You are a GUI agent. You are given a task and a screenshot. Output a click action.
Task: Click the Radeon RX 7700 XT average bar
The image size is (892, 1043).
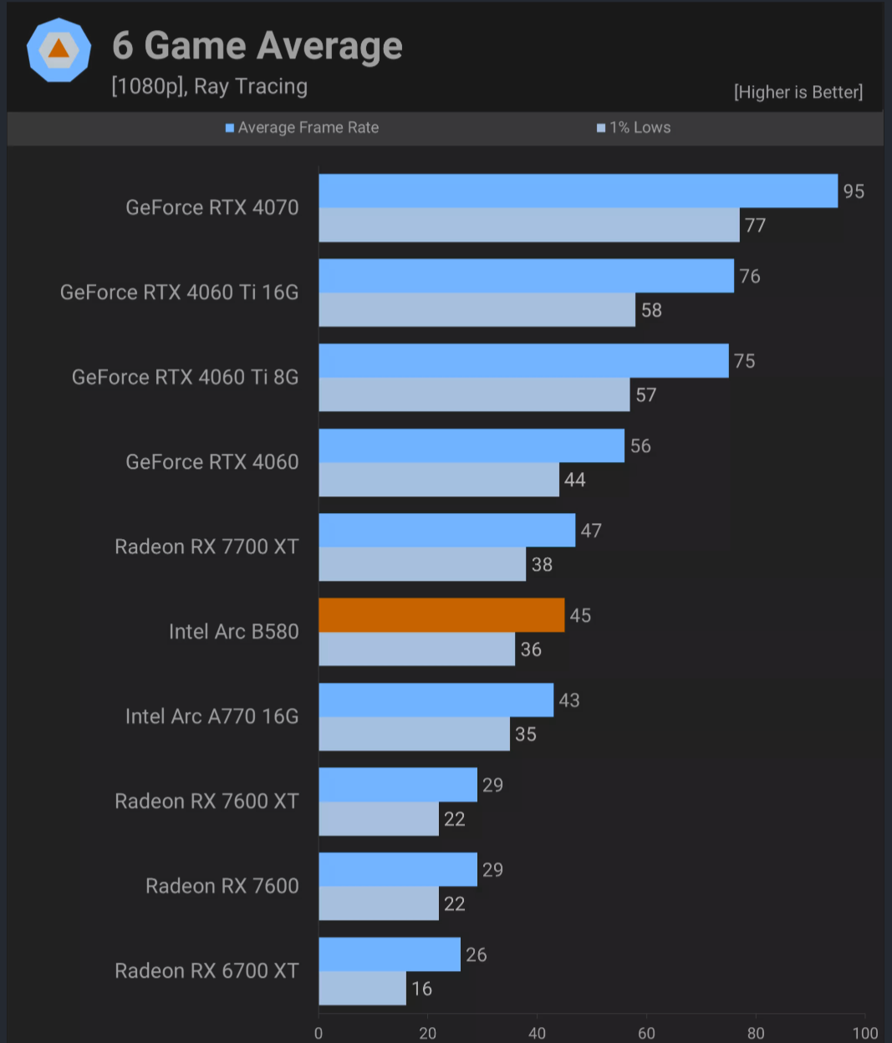click(x=446, y=530)
